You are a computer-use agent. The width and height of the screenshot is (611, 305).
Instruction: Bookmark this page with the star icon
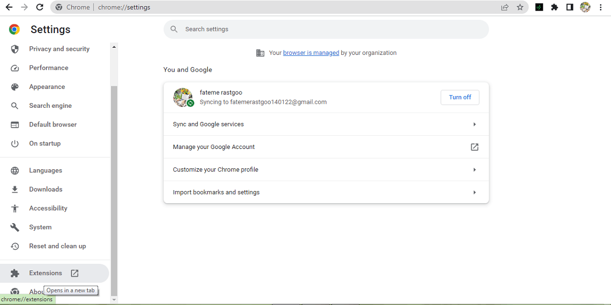520,7
